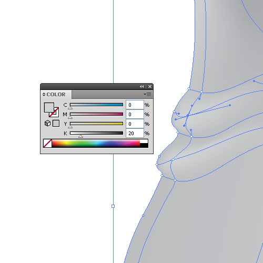Select the square anchor point on vertical guide
This screenshot has height=263, width=263.
(113, 206)
